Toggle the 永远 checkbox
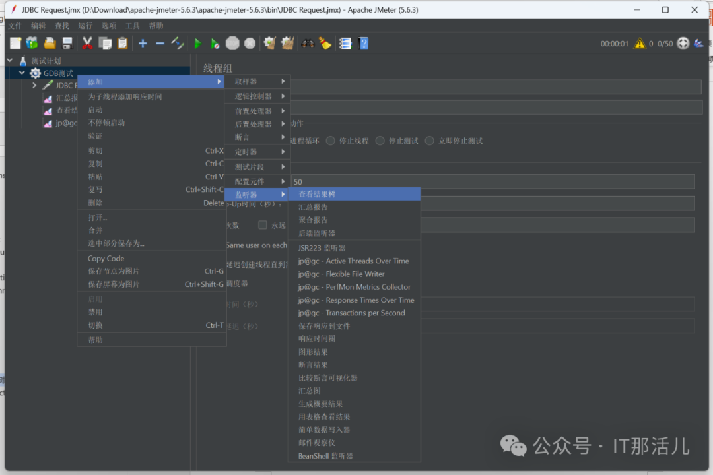 [262, 225]
